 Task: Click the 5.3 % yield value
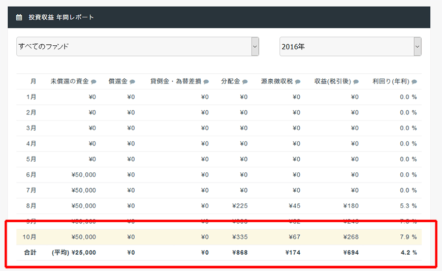(408, 206)
